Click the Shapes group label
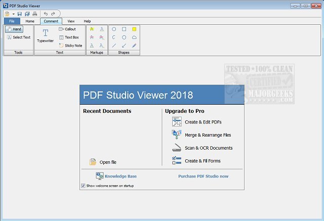Image resolution: width=324 pixels, height=221 pixels. coord(124,53)
